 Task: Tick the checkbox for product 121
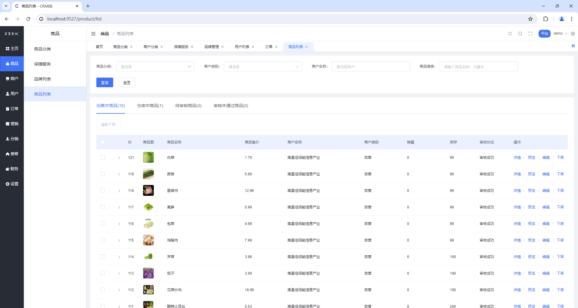103,157
